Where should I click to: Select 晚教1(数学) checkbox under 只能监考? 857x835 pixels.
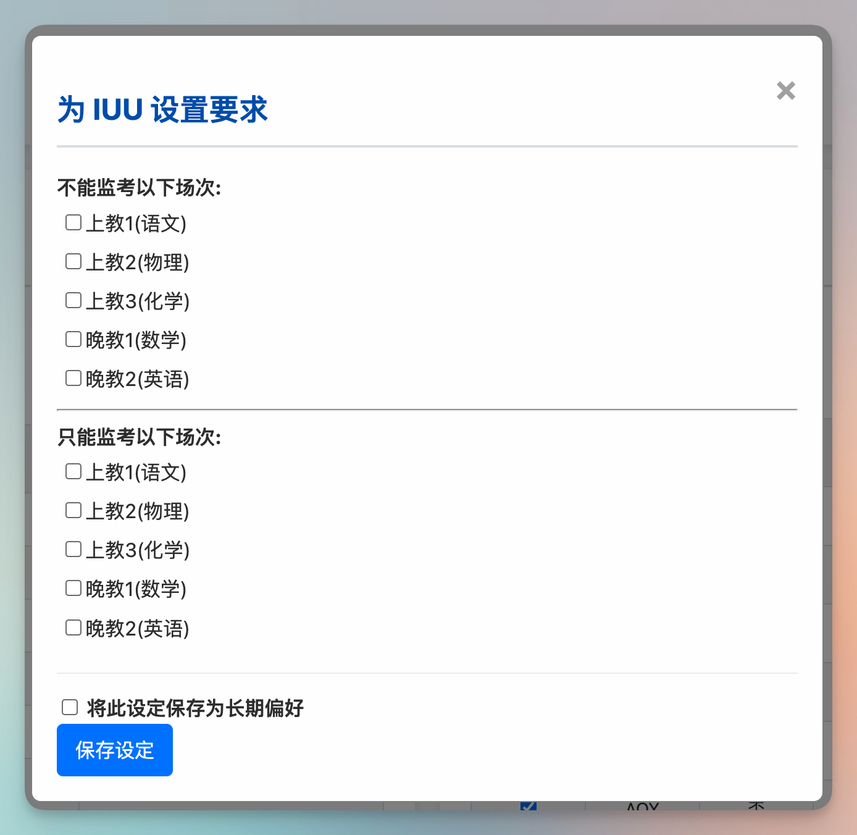(73, 589)
